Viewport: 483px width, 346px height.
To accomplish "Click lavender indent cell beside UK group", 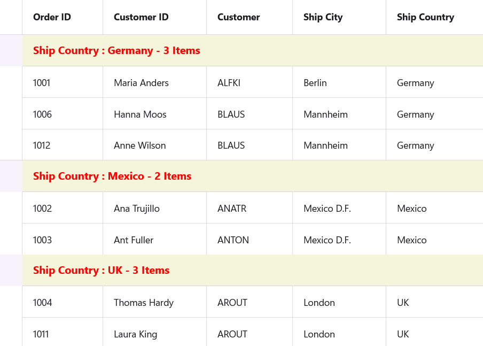I will (11, 271).
